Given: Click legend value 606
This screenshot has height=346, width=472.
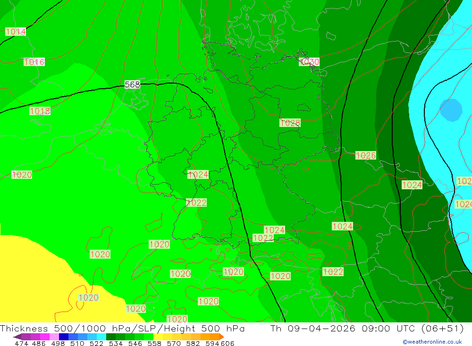Looking at the screenshot, I should pos(227,343).
